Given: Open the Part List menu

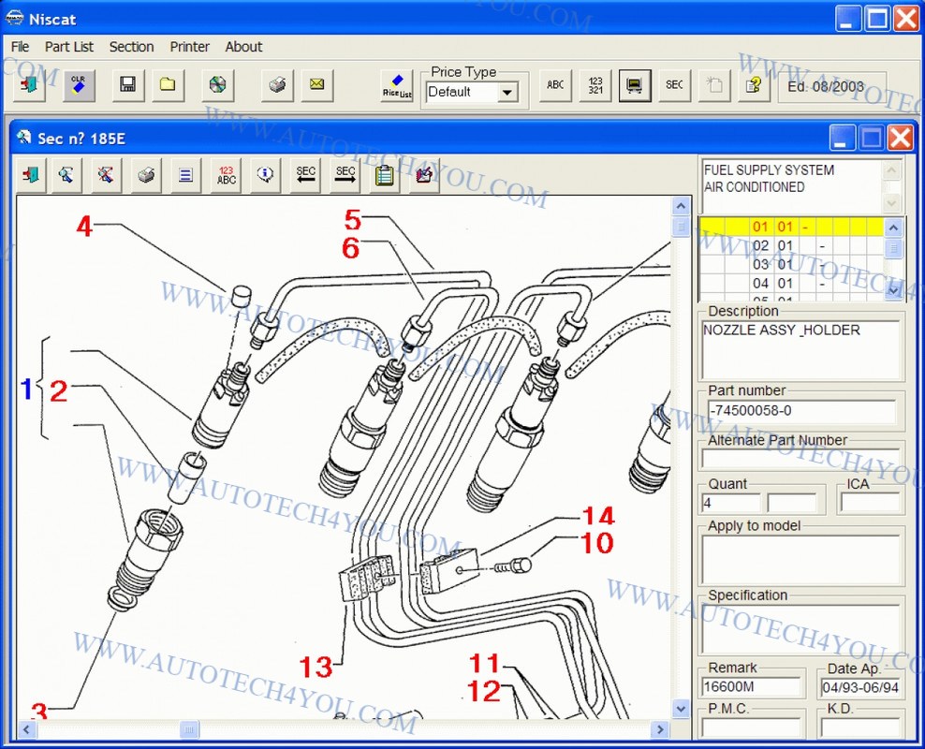Looking at the screenshot, I should (69, 47).
